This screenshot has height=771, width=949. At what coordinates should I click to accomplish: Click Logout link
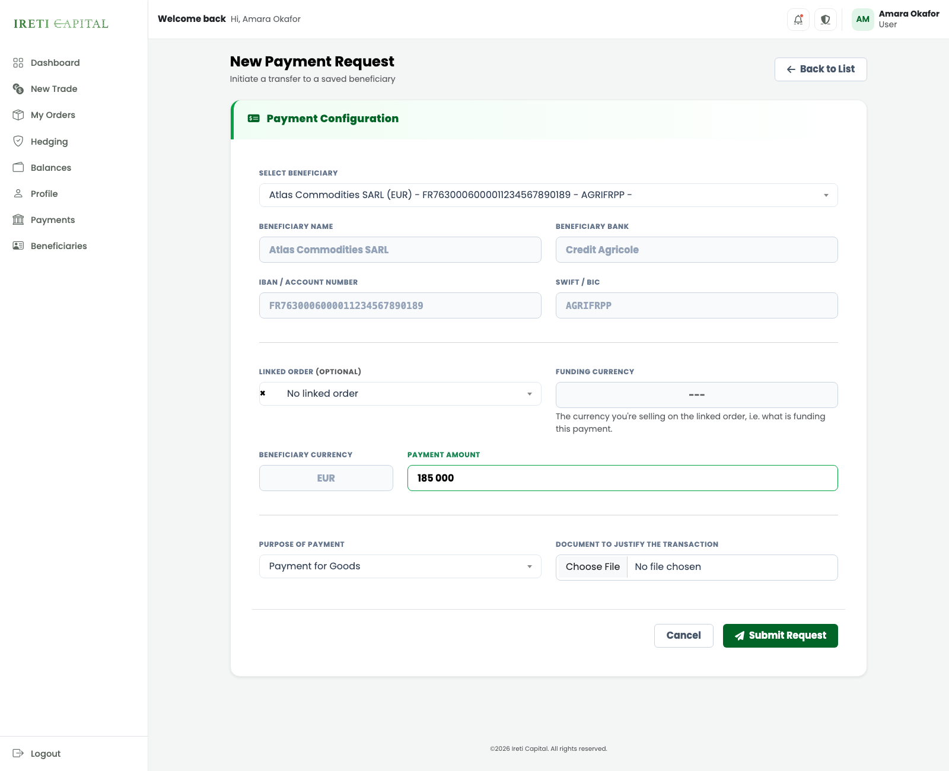coord(46,754)
